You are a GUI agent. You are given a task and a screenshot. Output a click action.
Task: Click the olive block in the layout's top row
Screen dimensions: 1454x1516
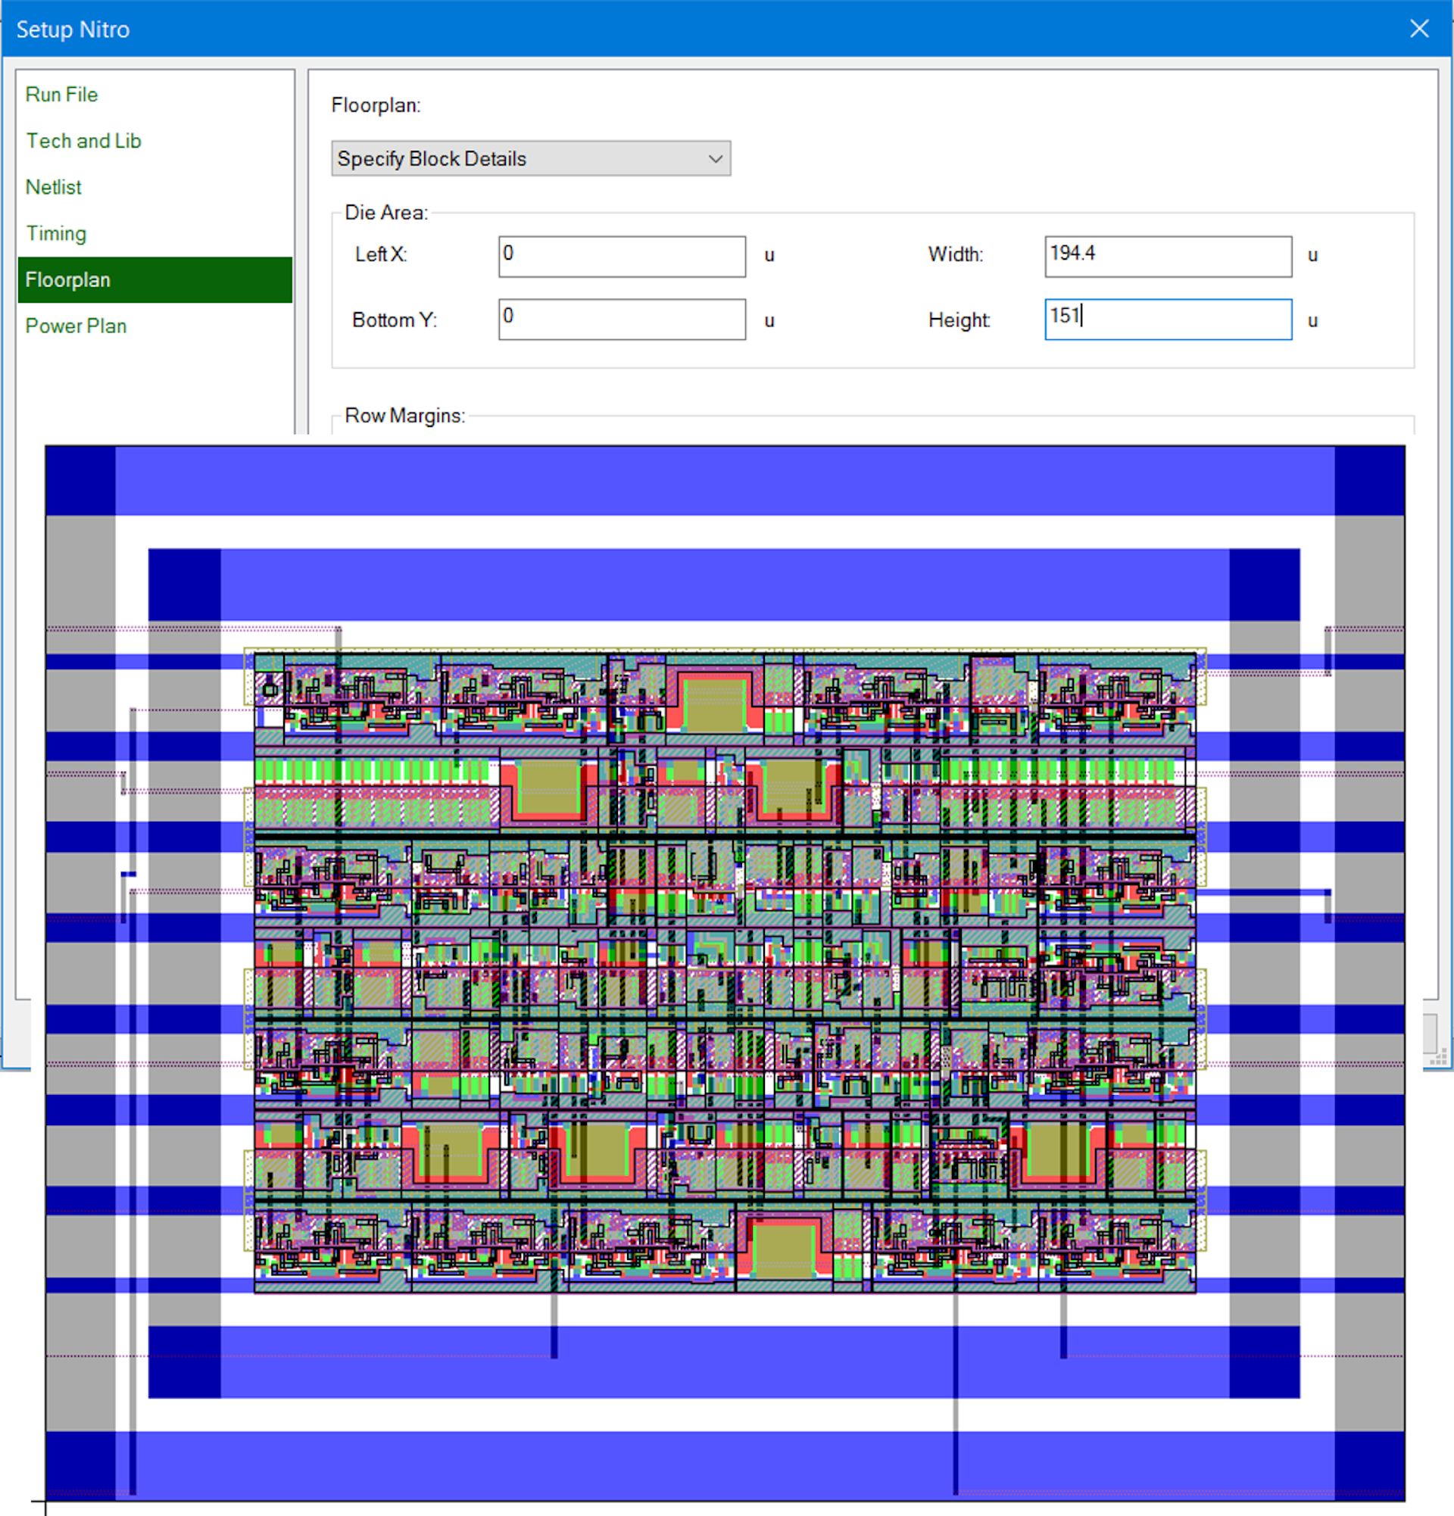click(714, 704)
